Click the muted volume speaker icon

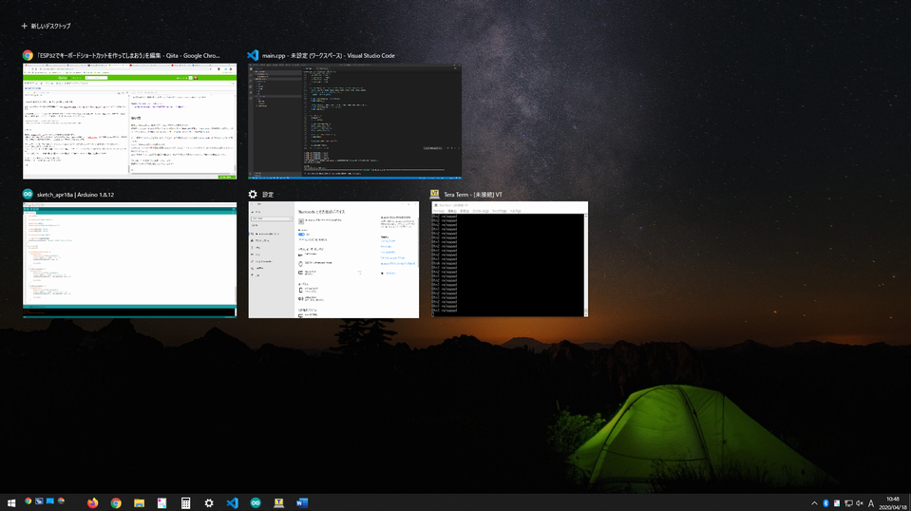click(860, 503)
